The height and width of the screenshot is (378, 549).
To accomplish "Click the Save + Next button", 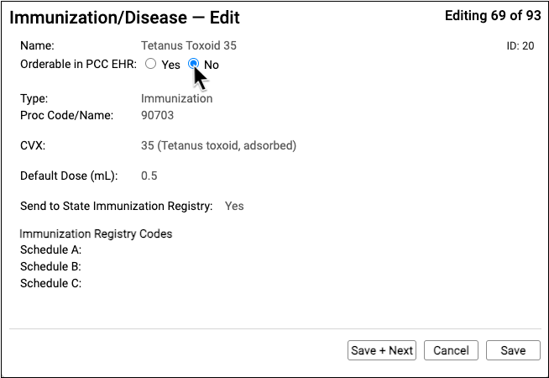I will click(382, 350).
